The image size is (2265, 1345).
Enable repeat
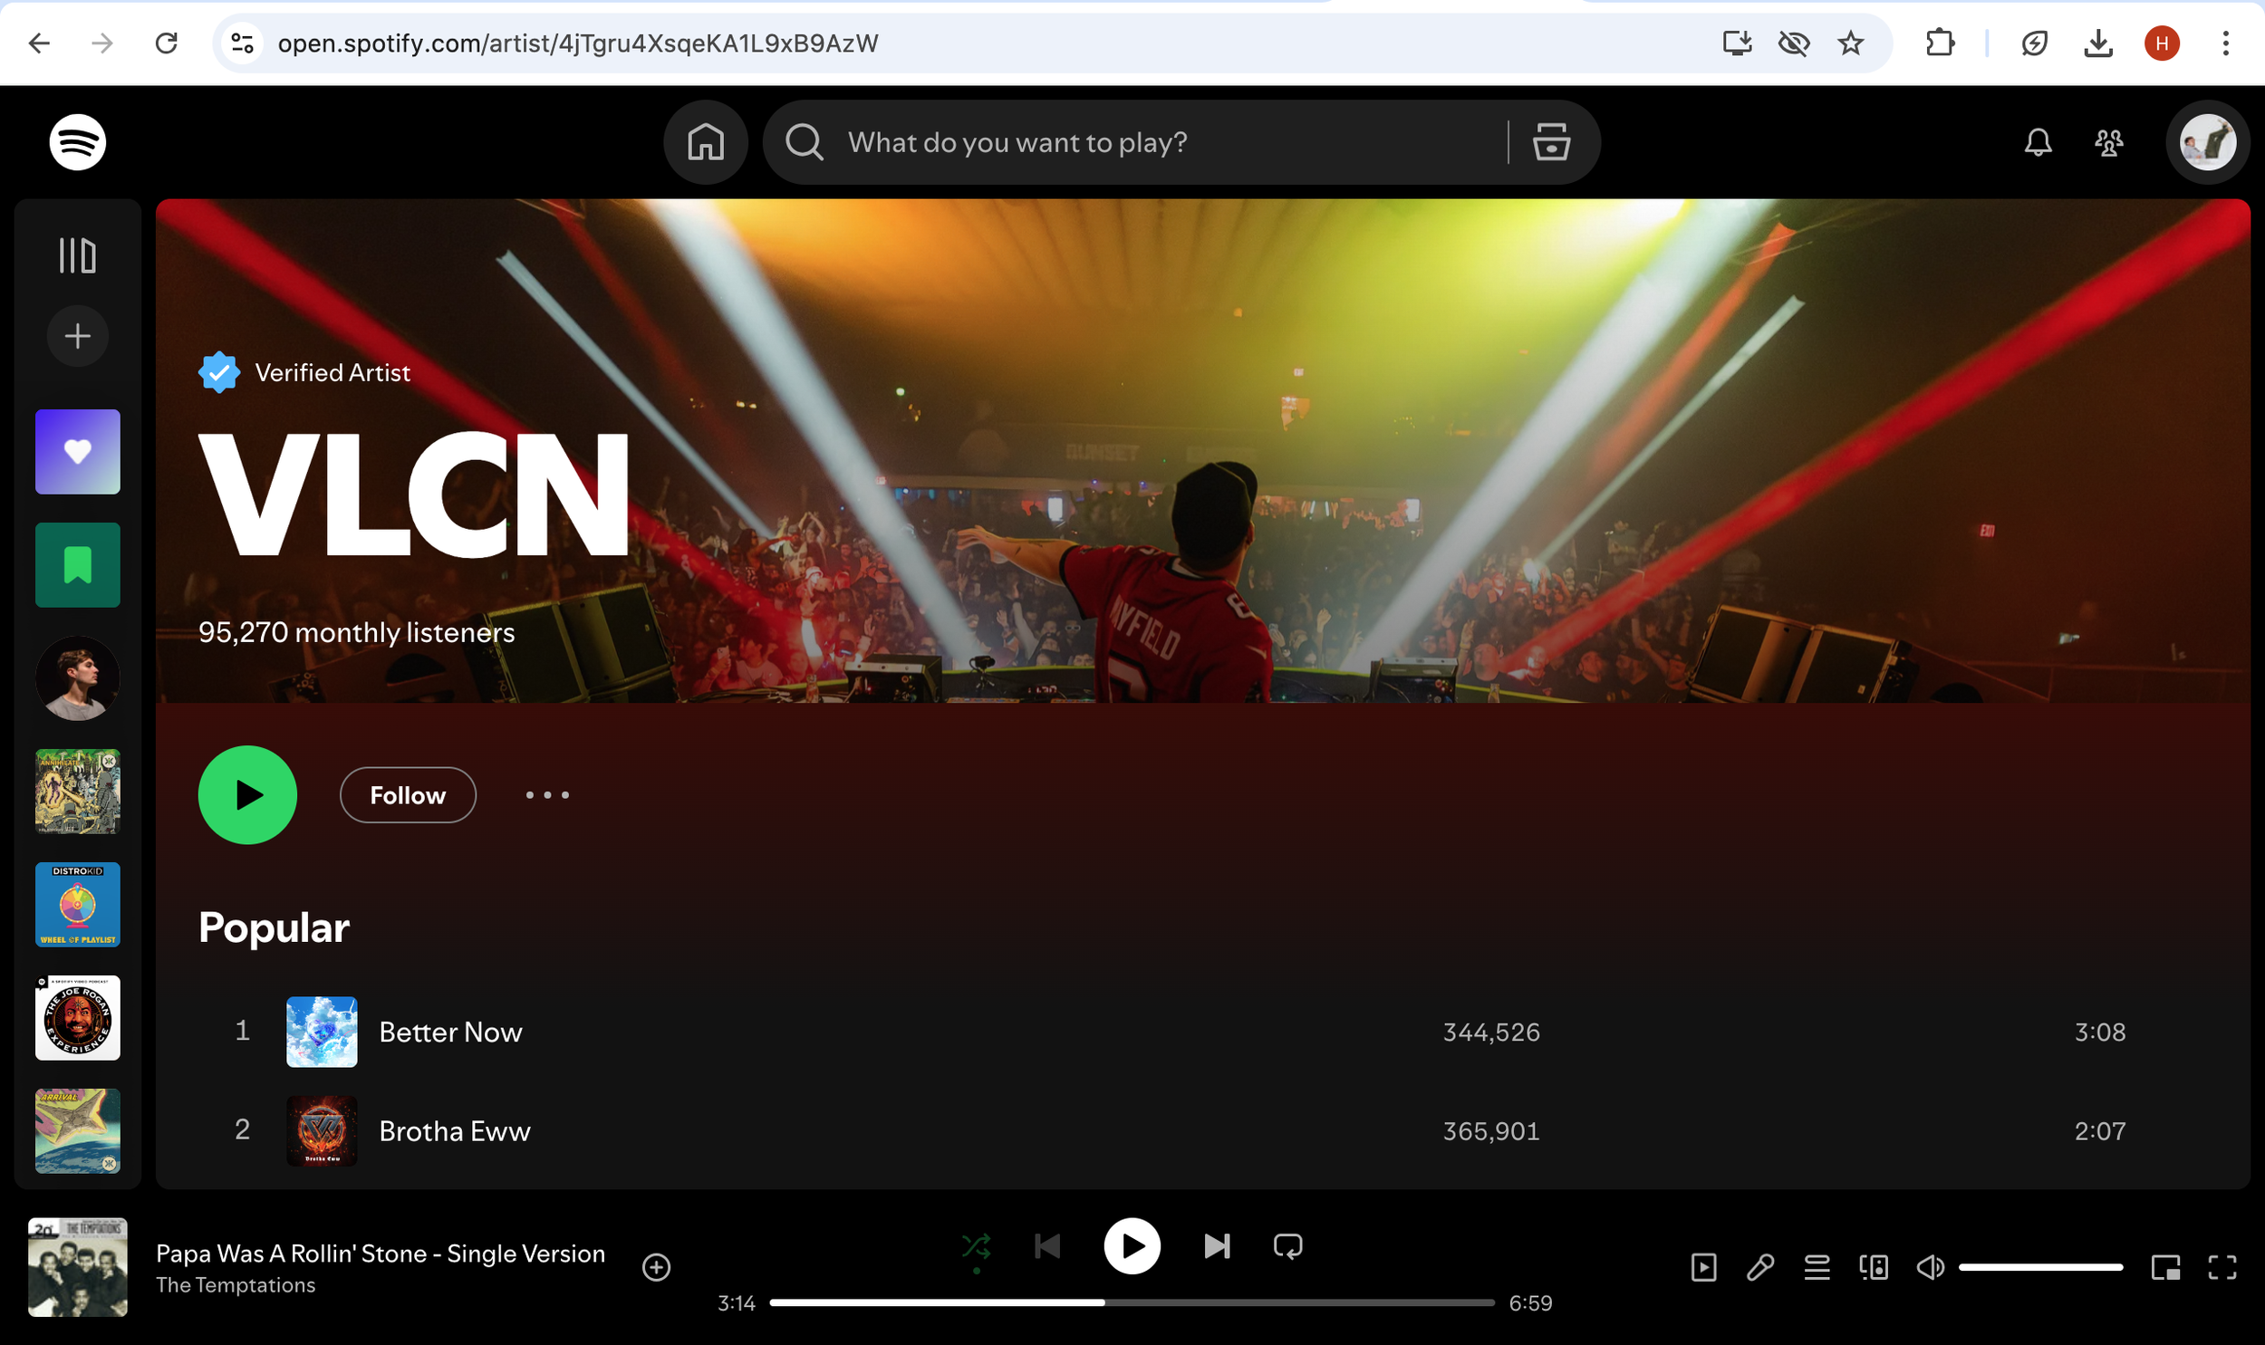[x=1287, y=1247]
